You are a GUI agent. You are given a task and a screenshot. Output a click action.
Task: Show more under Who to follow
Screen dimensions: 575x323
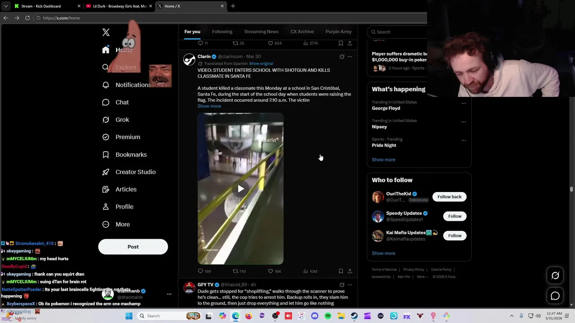pos(384,253)
